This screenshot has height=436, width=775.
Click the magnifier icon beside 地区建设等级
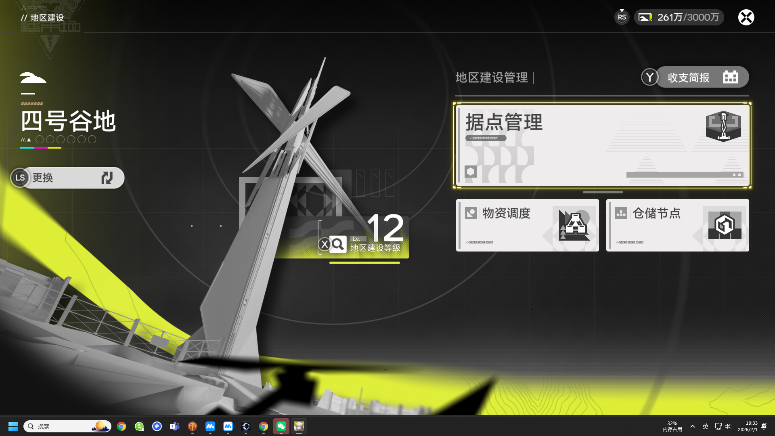click(338, 244)
